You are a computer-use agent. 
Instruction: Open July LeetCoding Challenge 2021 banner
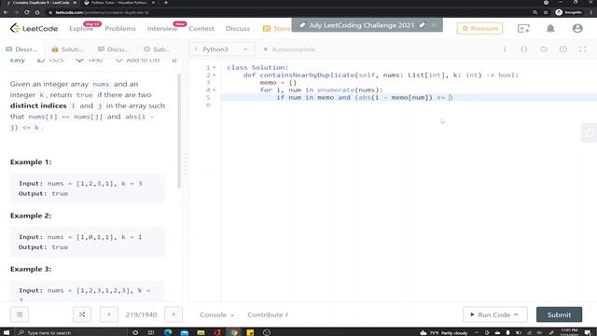click(361, 25)
